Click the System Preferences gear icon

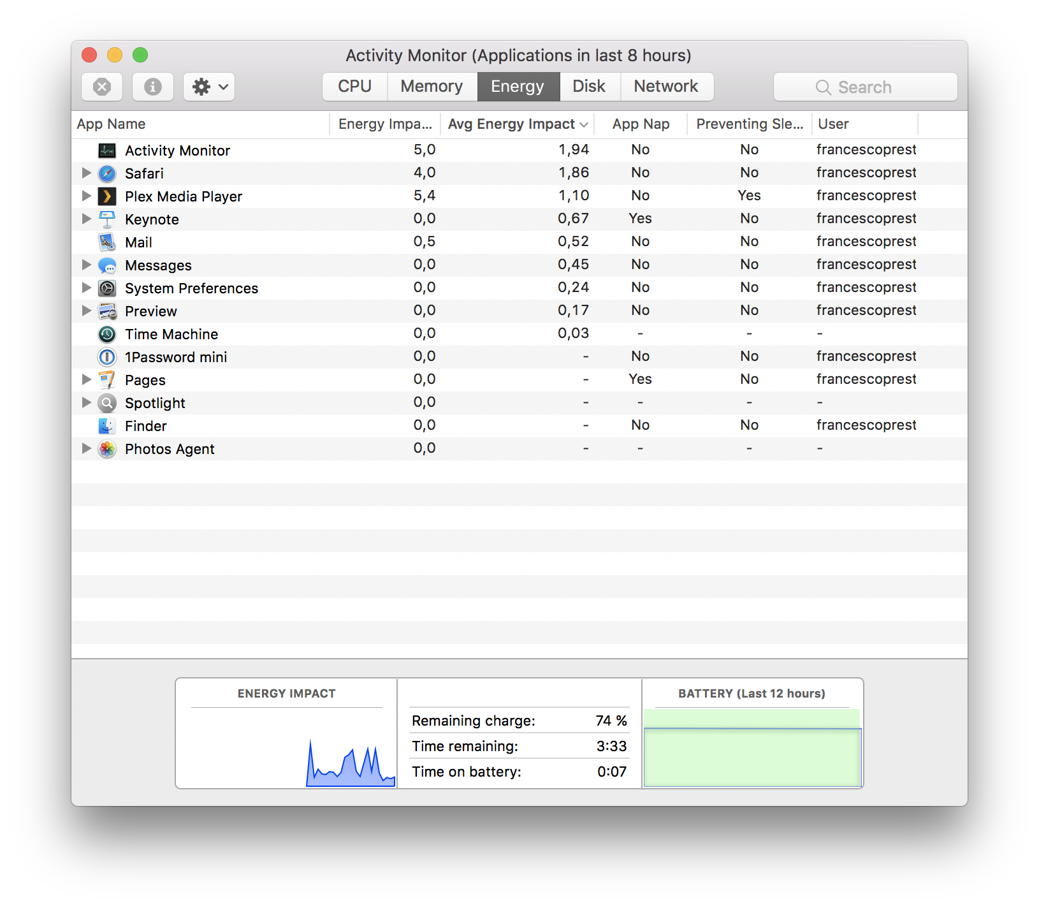[x=107, y=288]
